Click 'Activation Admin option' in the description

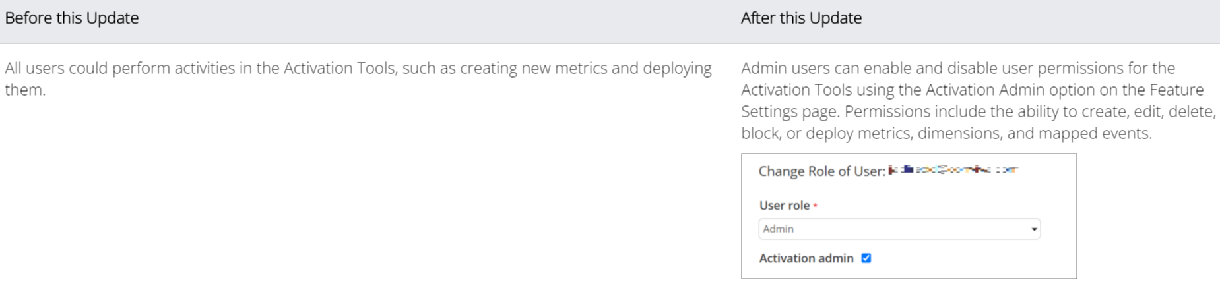click(x=1002, y=90)
